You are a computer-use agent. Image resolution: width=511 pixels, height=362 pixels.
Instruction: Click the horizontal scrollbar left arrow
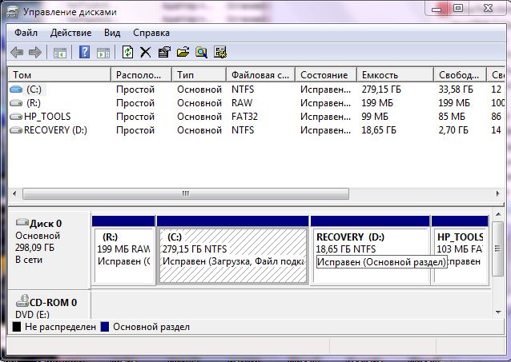point(14,193)
